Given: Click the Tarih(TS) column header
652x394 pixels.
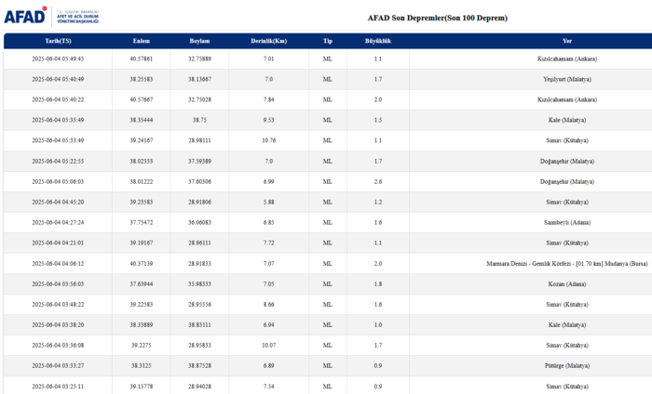Looking at the screenshot, I should pyautogui.click(x=58, y=41).
